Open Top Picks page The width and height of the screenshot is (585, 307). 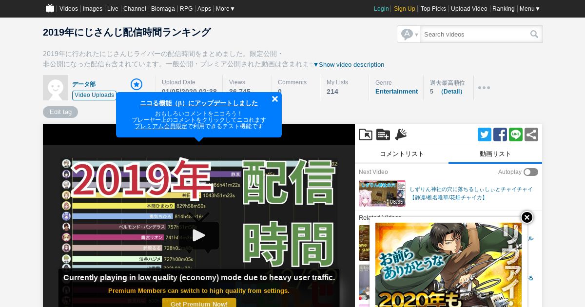click(433, 9)
